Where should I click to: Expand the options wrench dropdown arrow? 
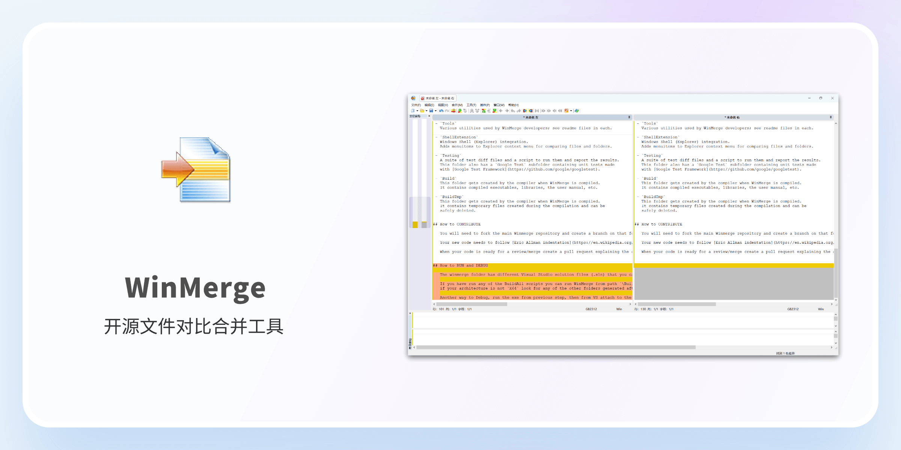pyautogui.click(x=571, y=111)
